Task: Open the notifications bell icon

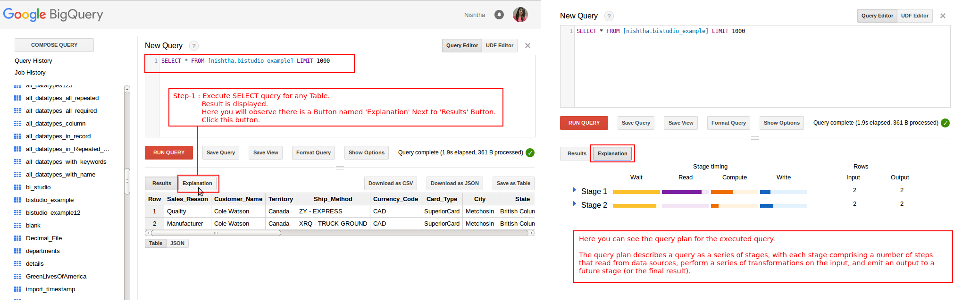Action: point(499,15)
